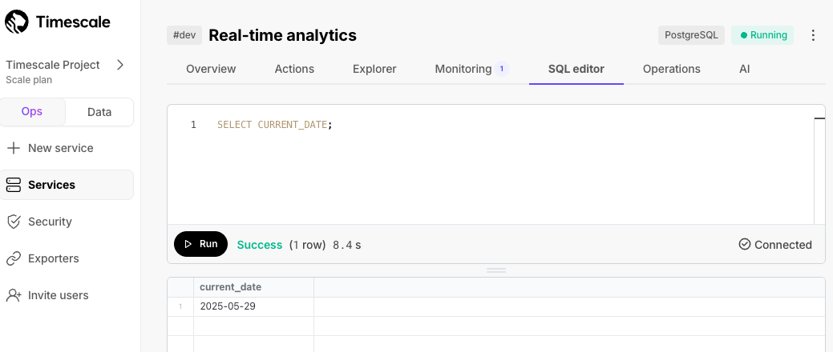Expand the Timescale Project chevron

(x=120, y=65)
